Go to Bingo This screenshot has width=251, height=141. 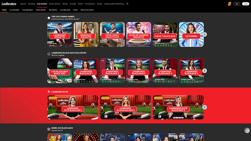point(65,4)
